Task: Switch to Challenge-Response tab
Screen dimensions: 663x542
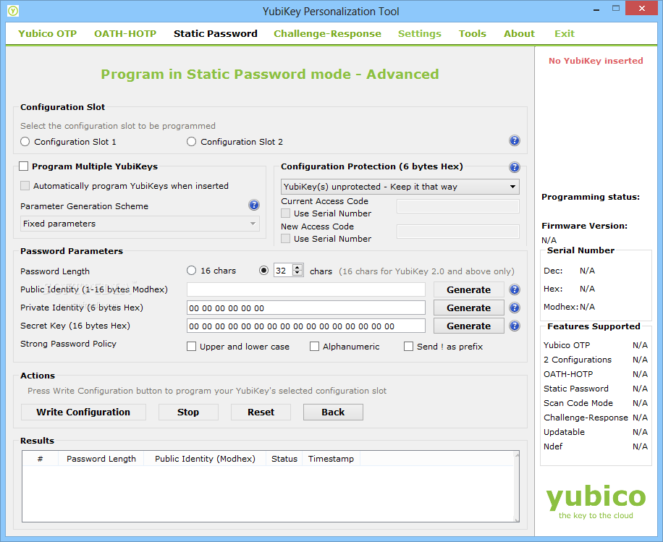Action: pos(327,33)
